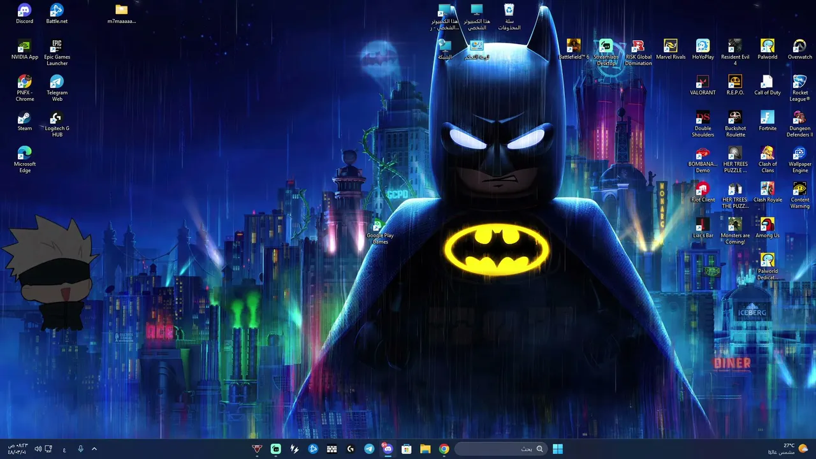The image size is (816, 459).
Task: Select the Double Shoulders desktop shortcut
Action: 703,124
